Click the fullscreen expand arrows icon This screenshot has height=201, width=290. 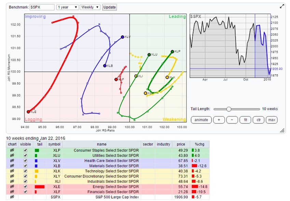tap(282, 6)
